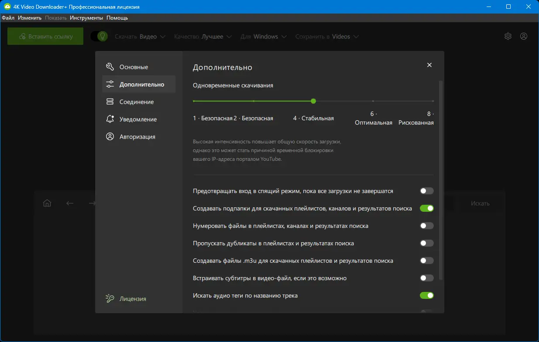The width and height of the screenshot is (539, 342).
Task: Click the account profile icon in toolbar
Action: [524, 36]
